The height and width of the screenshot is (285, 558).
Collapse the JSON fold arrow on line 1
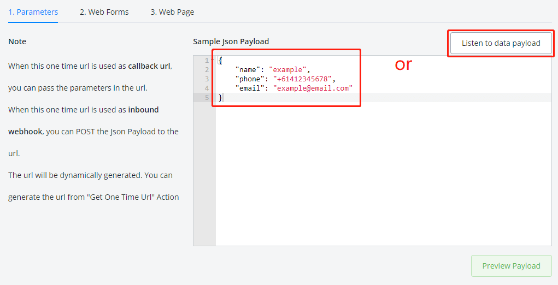click(213, 61)
